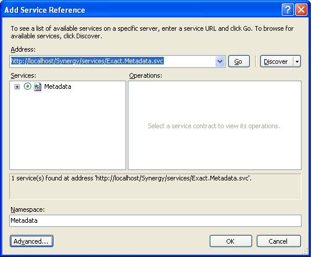Open the Address URL history dropdown
The width and height of the screenshot is (312, 257).
220,61
